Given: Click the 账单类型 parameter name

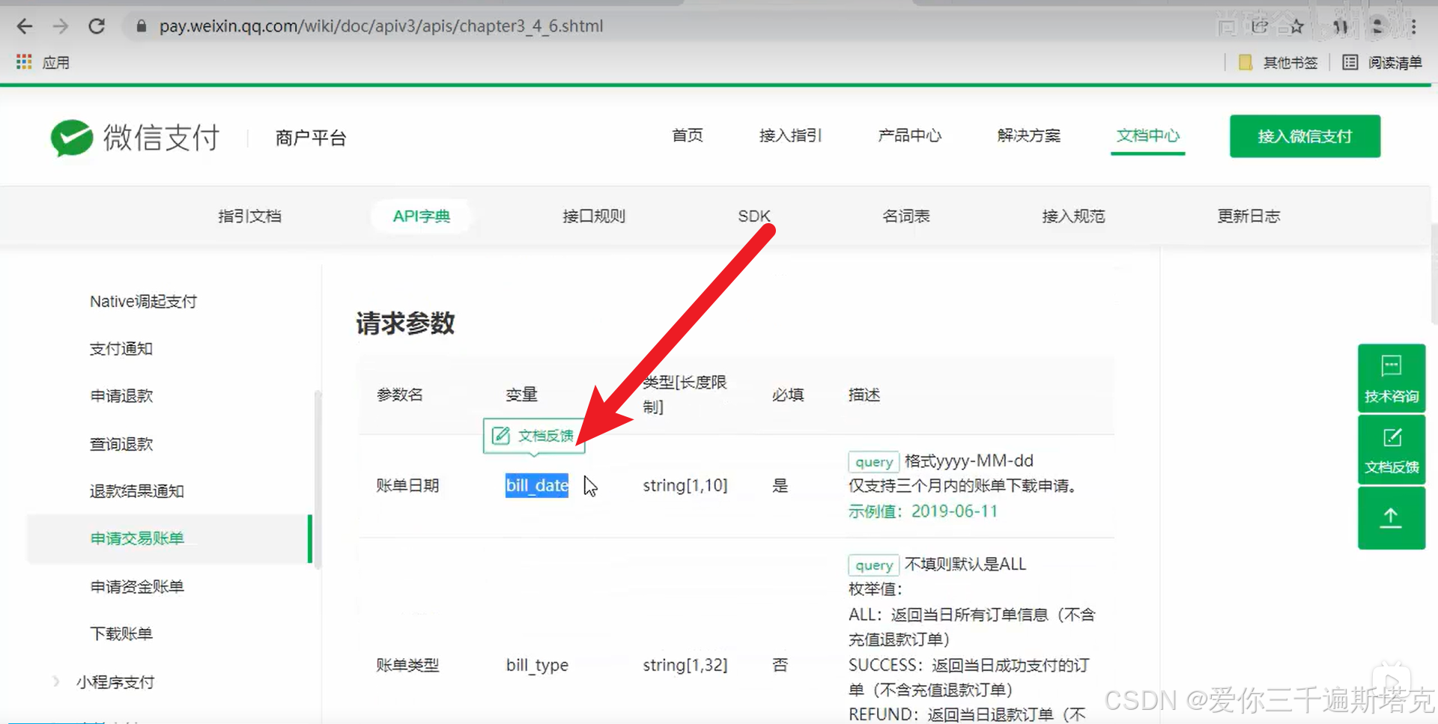Looking at the screenshot, I should (407, 665).
